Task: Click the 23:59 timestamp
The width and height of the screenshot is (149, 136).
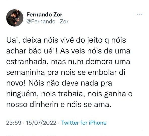Action: tap(14, 123)
